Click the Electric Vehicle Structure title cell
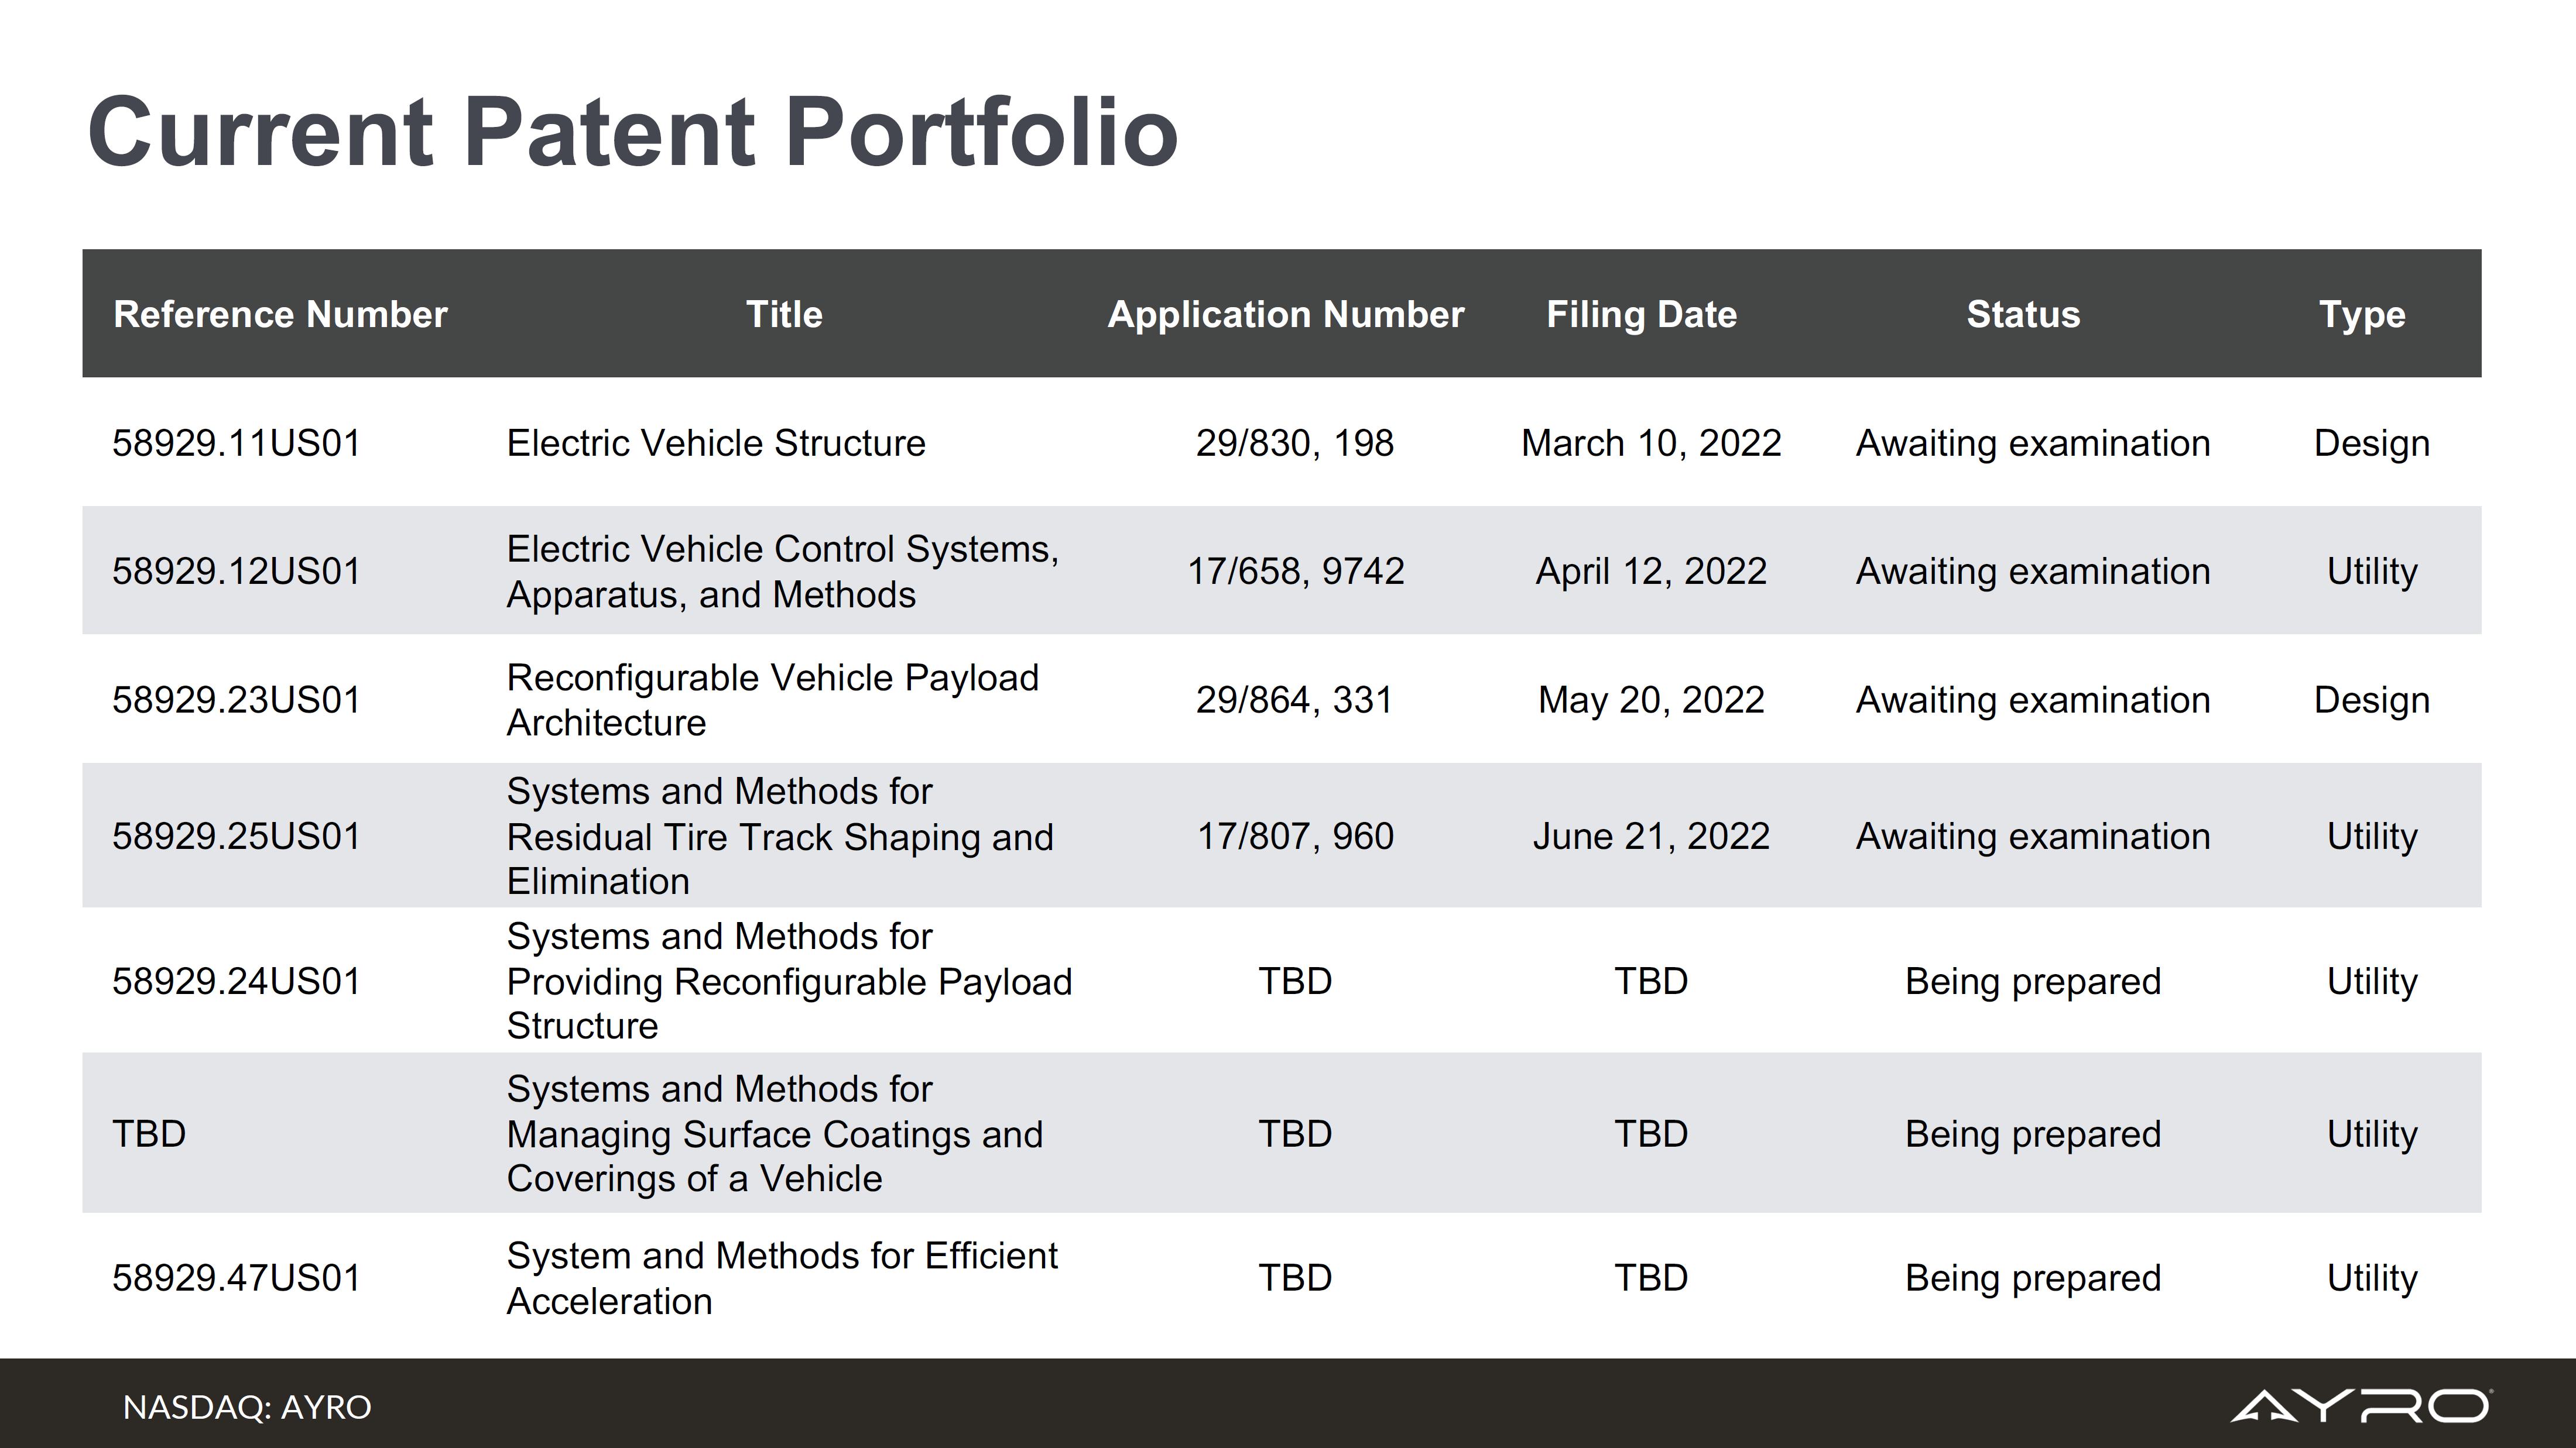 (x=716, y=443)
